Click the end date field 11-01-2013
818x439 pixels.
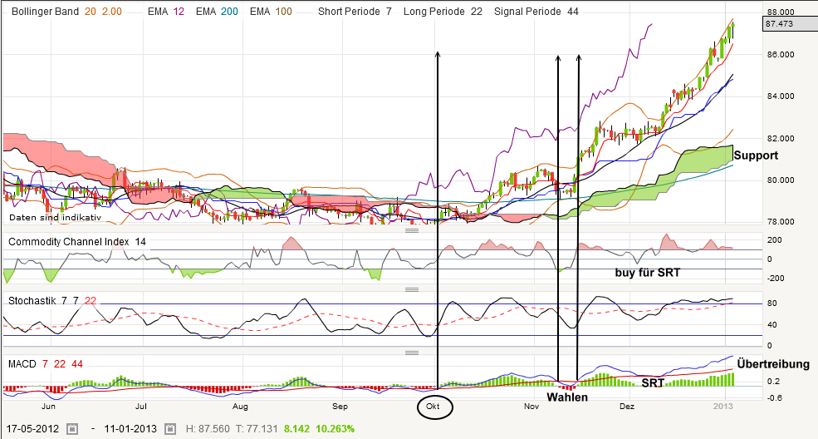point(130,429)
